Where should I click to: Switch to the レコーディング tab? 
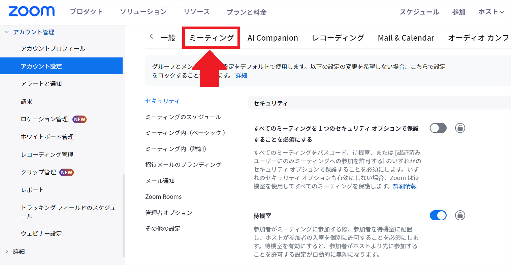(338, 38)
